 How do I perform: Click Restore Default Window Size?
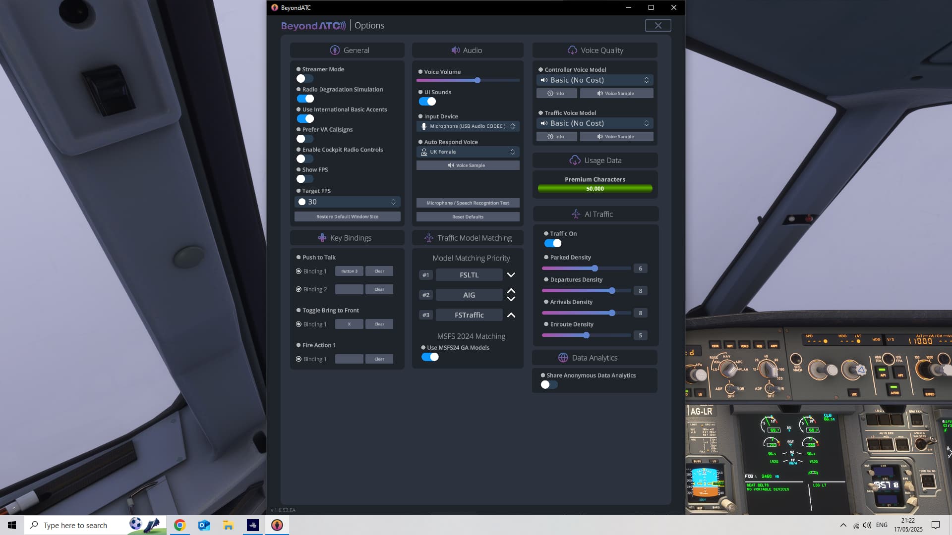(x=347, y=216)
